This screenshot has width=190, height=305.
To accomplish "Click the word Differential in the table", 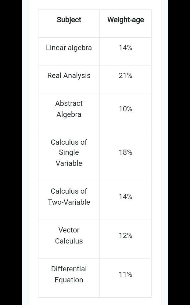I will (x=69, y=269).
